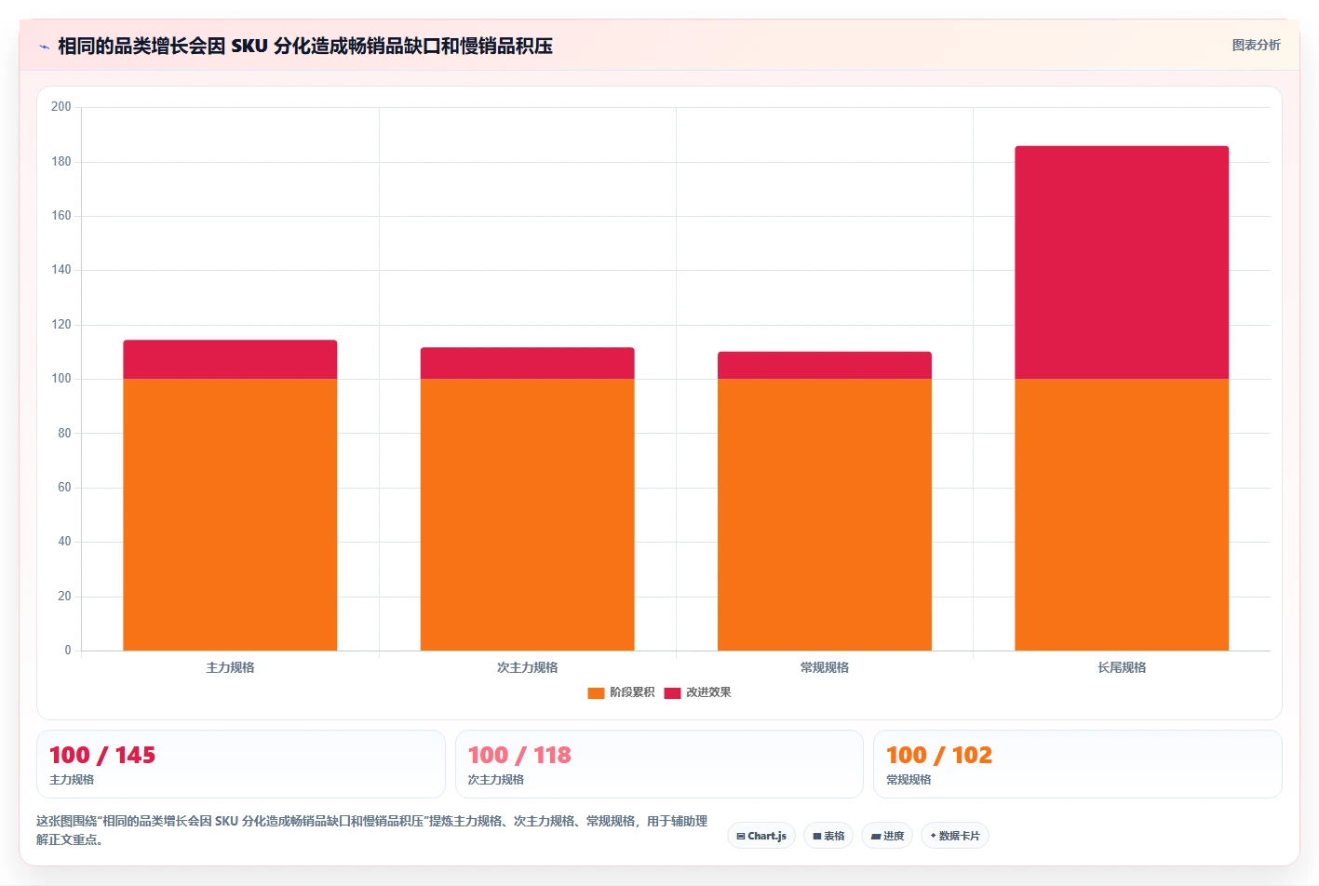Click the 主力规格 x-axis label

(x=230, y=667)
